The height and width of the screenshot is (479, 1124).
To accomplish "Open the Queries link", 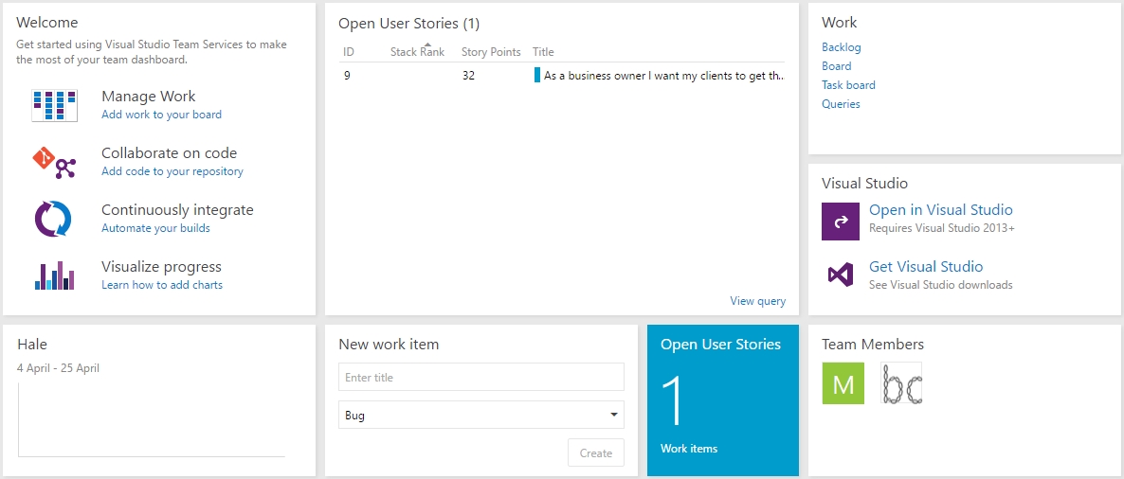I will 841,104.
